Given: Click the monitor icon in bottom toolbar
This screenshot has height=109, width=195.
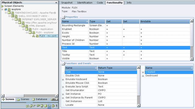Looking at the screenshot, I should pyautogui.click(x=42, y=106).
